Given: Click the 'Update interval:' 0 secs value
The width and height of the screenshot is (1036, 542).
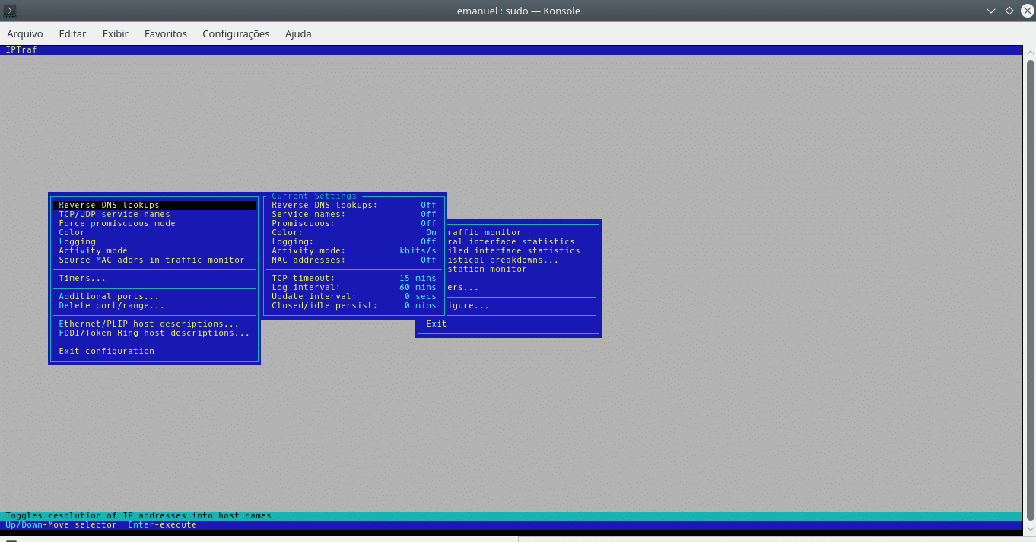Looking at the screenshot, I should [x=421, y=296].
